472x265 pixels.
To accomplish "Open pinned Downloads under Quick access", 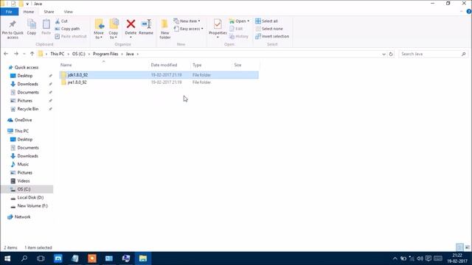I will click(27, 84).
